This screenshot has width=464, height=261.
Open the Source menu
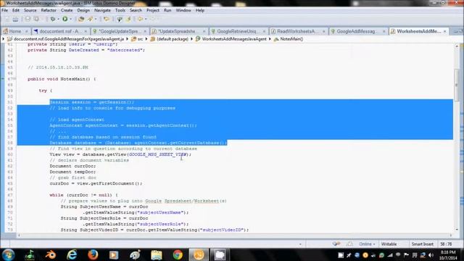pos(30,10)
